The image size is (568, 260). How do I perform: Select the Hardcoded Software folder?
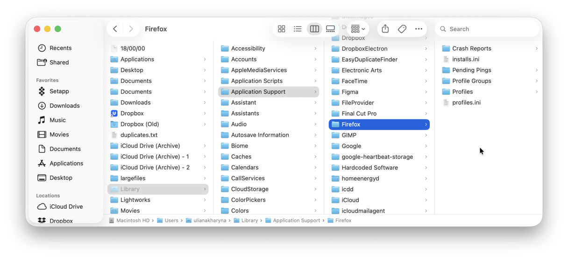pyautogui.click(x=379, y=168)
